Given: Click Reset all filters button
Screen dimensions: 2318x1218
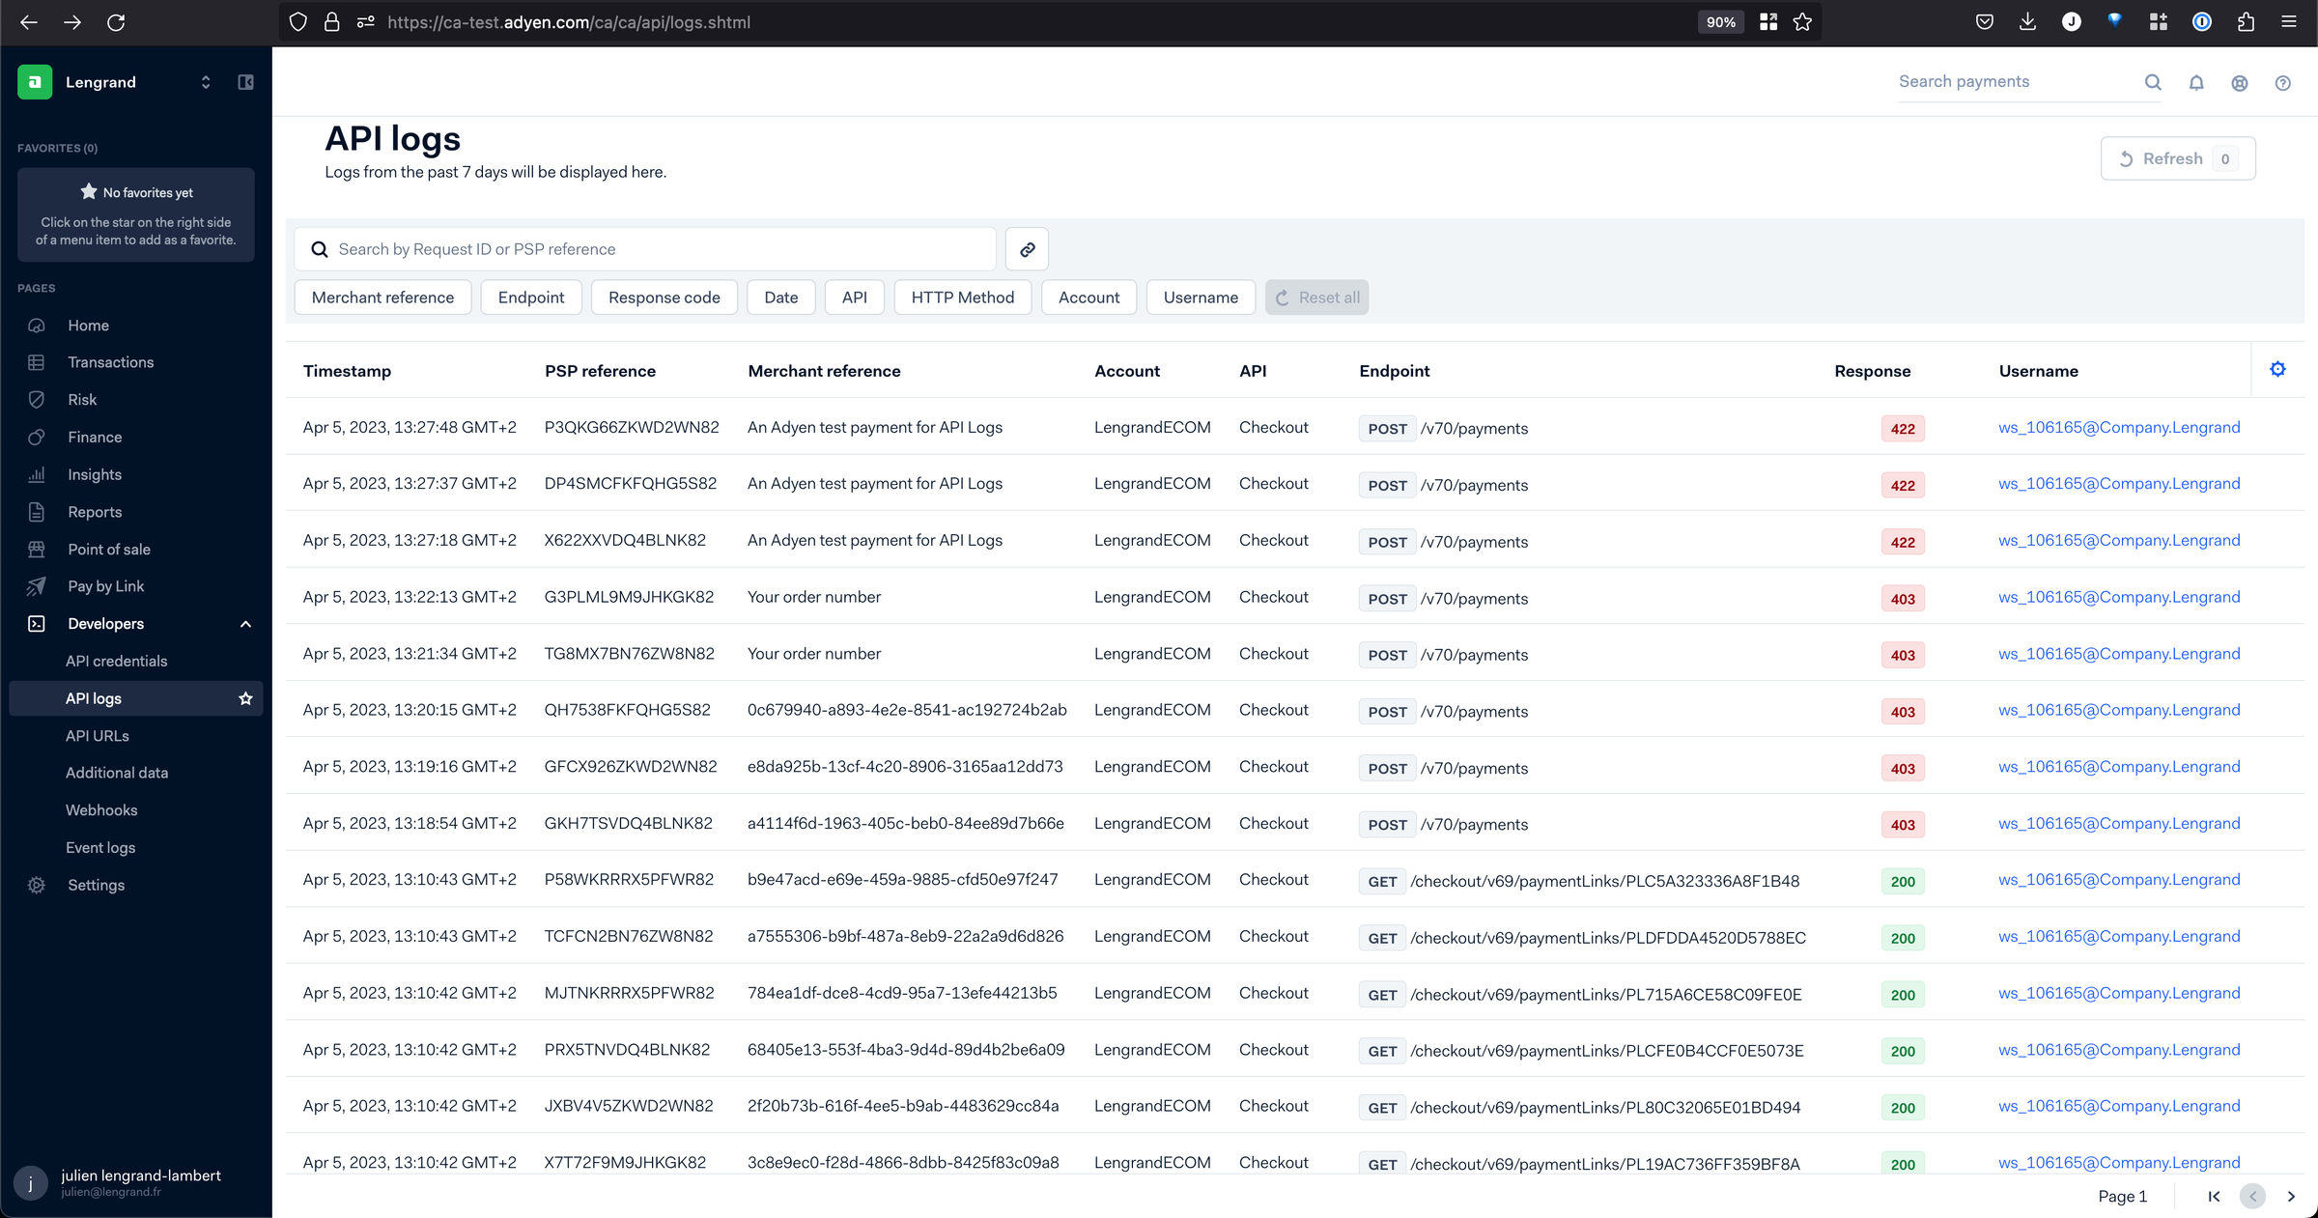Looking at the screenshot, I should (1316, 297).
